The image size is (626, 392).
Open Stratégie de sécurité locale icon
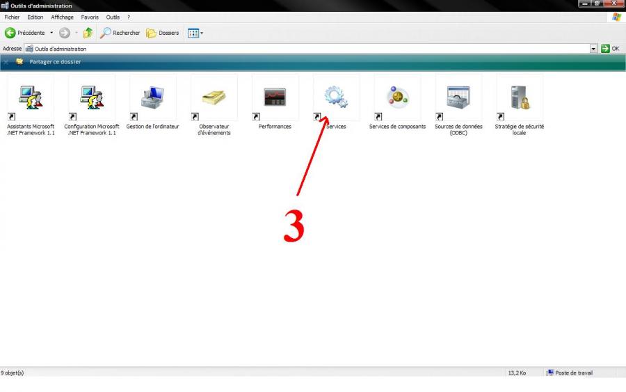pos(520,98)
